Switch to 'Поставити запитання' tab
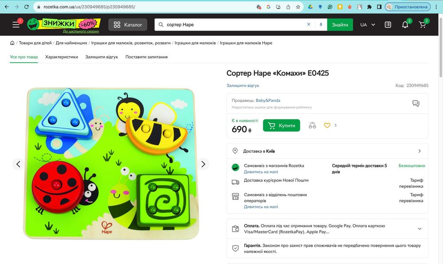Screen dimensions: 443x264 pyautogui.click(x=146, y=57)
